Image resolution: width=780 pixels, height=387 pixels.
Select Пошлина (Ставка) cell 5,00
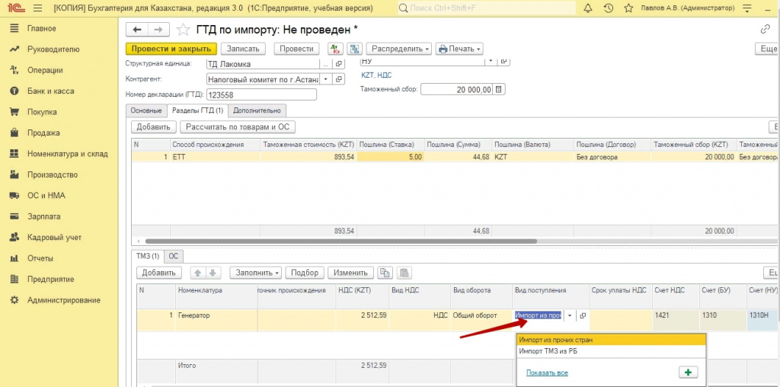pyautogui.click(x=391, y=157)
